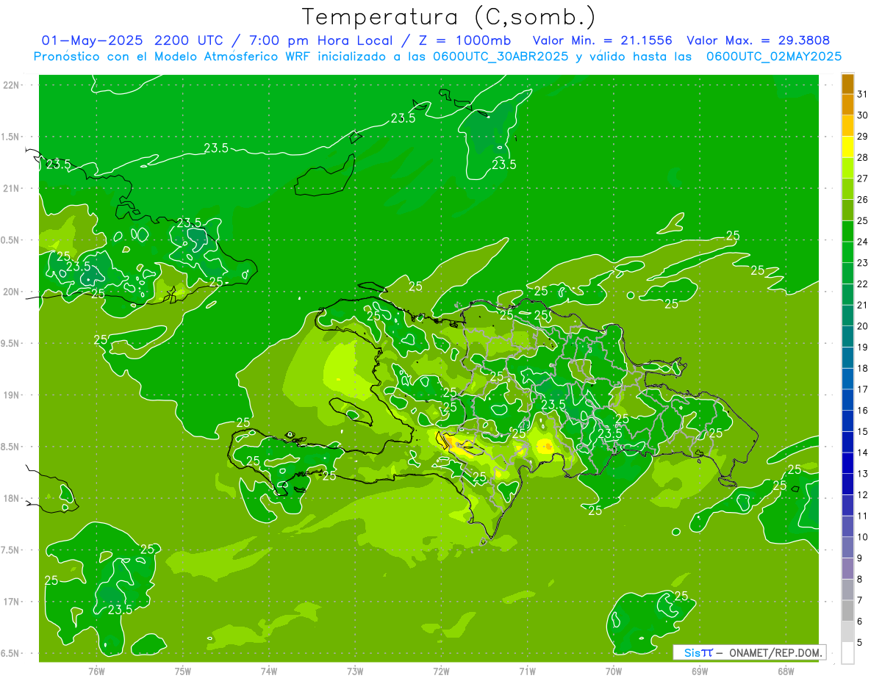This screenshot has height=681, width=882.
Task: Click the 18N latitude axis label
Action: [x=12, y=498]
